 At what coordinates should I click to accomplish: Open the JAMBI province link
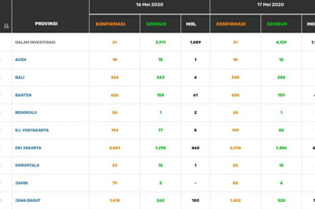tap(23, 183)
